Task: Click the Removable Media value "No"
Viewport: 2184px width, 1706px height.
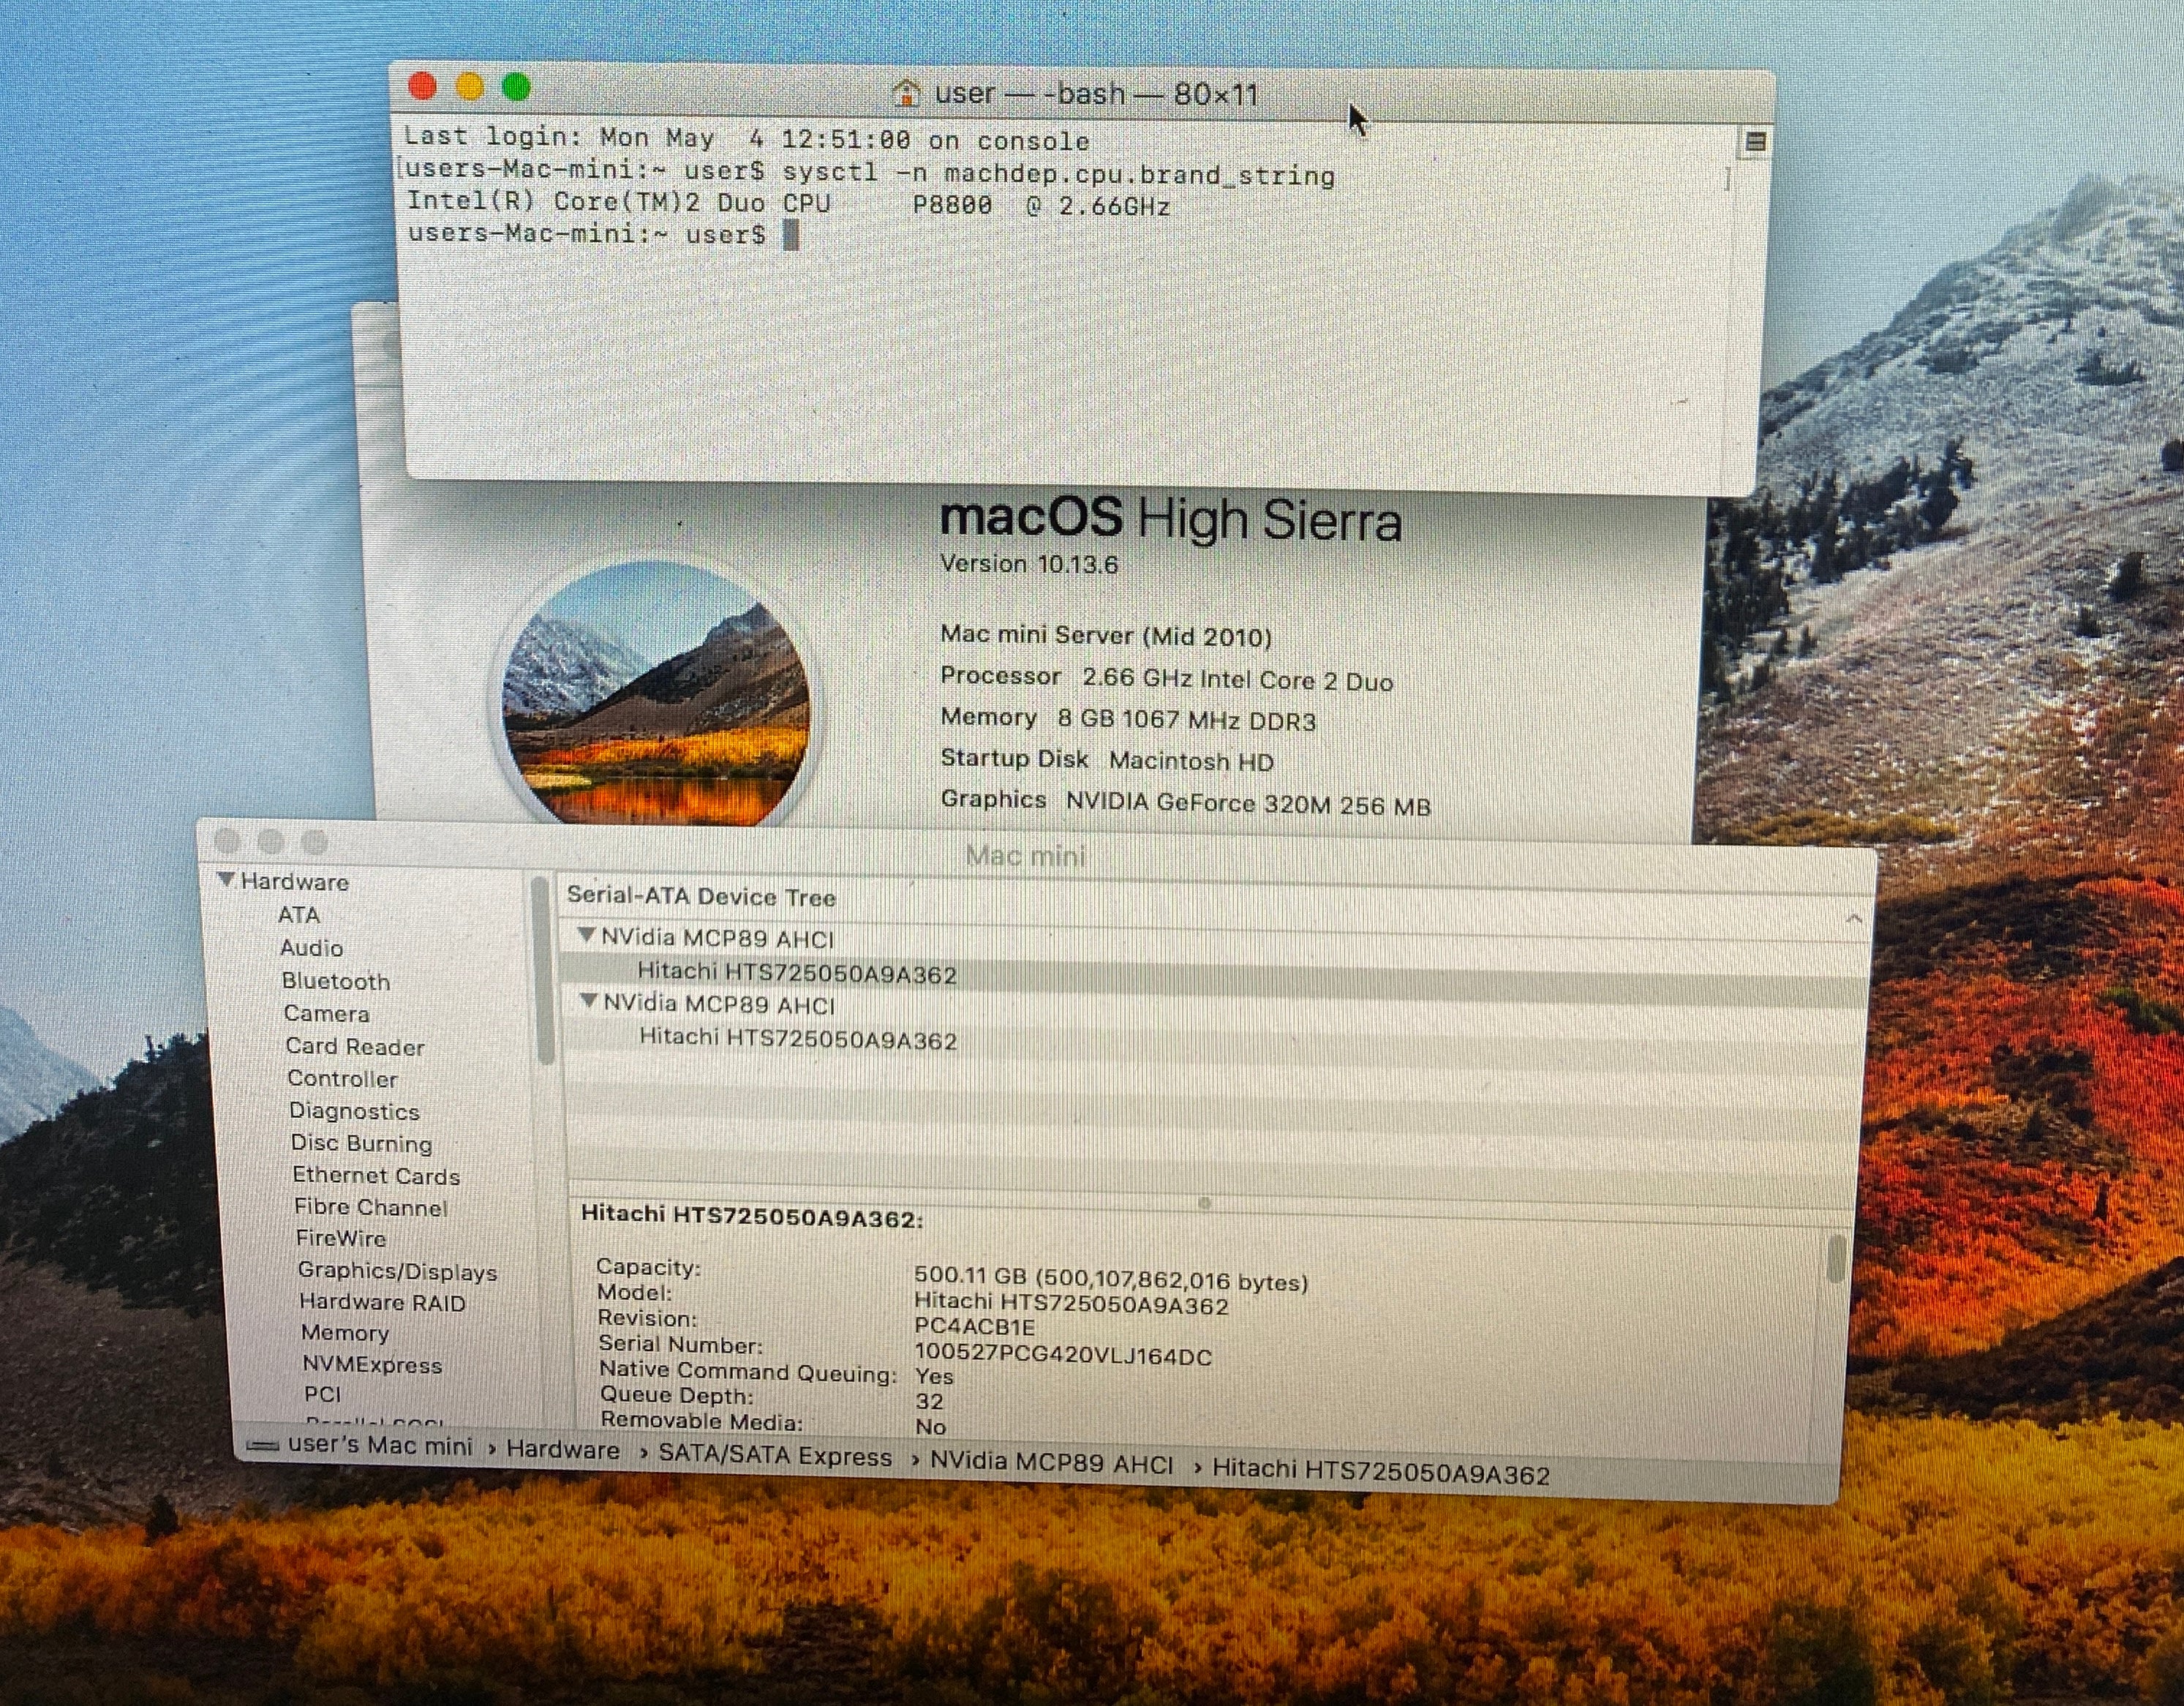Action: 930,1427
